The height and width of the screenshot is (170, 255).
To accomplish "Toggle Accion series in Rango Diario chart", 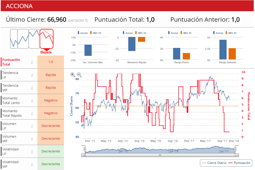I will coord(173,33).
